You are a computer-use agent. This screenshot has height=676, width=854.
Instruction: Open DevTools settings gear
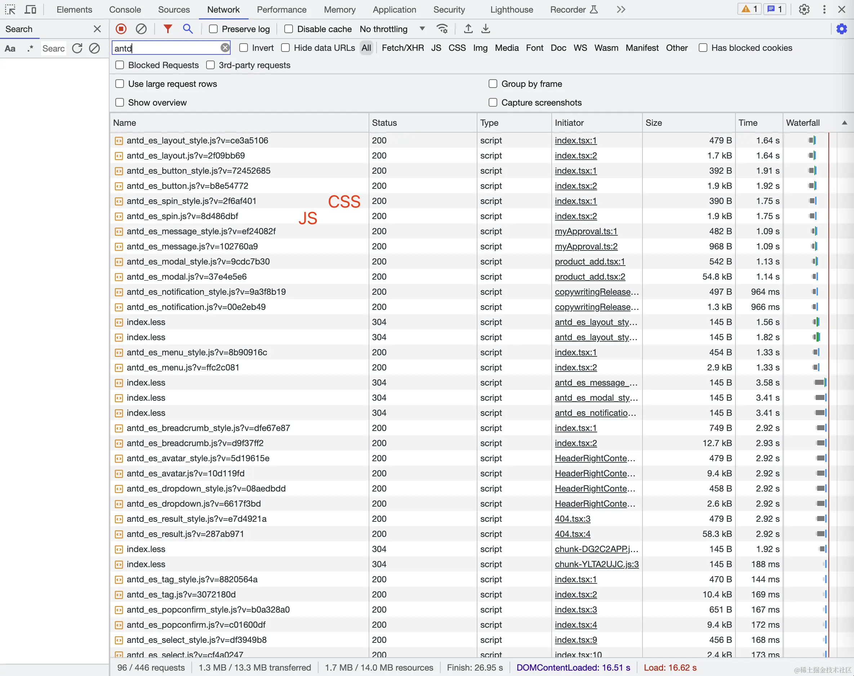pyautogui.click(x=804, y=9)
